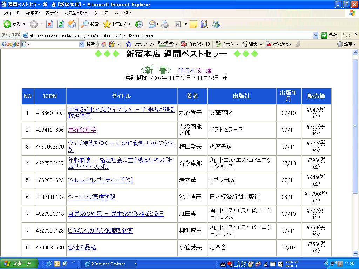Click author cell 梅田望夫

[192, 146]
